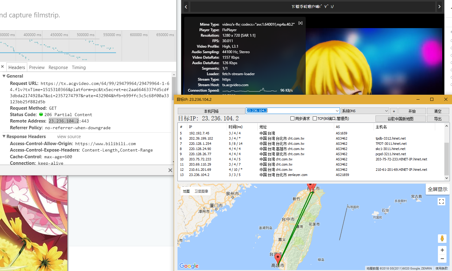Image resolution: width=452 pixels, height=271 pixels.
Task: Click the plus button next to DNS
Action: click(x=394, y=111)
